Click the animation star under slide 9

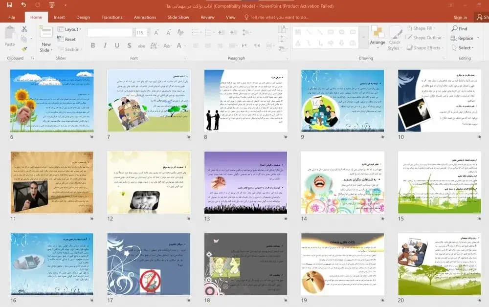tap(383, 136)
